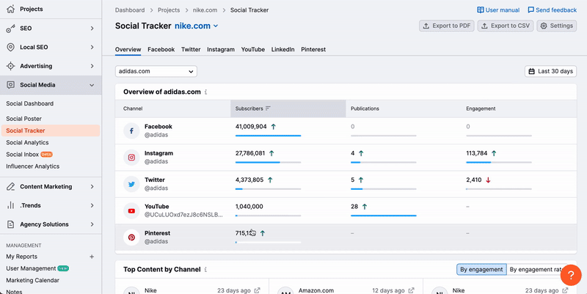Open external link icon on Amazon.com post
The height and width of the screenshot is (294, 587).
click(411, 290)
